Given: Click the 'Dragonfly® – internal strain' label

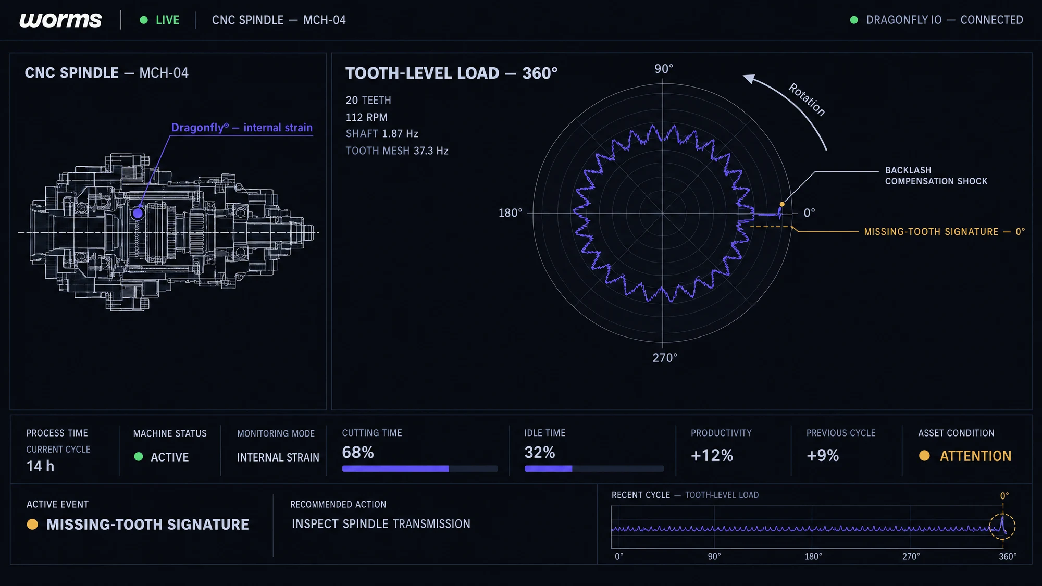Looking at the screenshot, I should [x=242, y=128].
